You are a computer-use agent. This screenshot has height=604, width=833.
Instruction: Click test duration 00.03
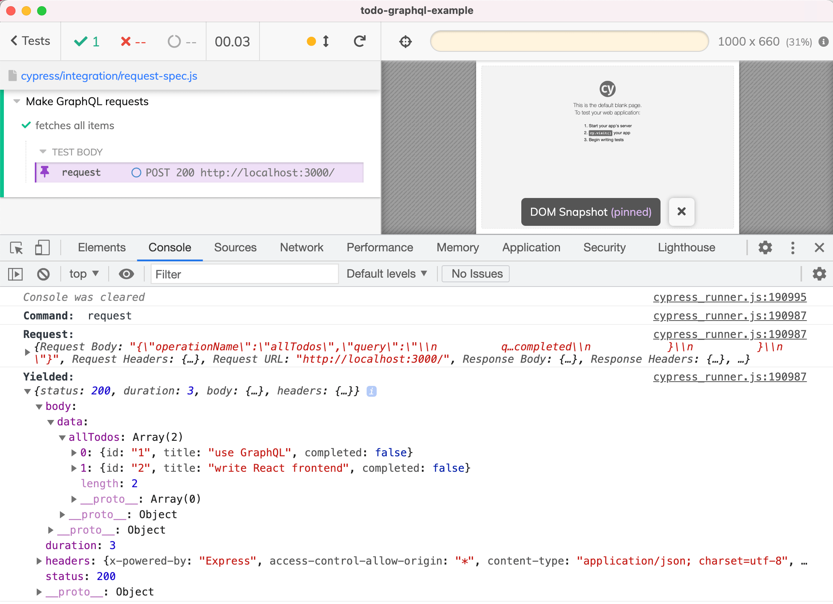coord(232,41)
